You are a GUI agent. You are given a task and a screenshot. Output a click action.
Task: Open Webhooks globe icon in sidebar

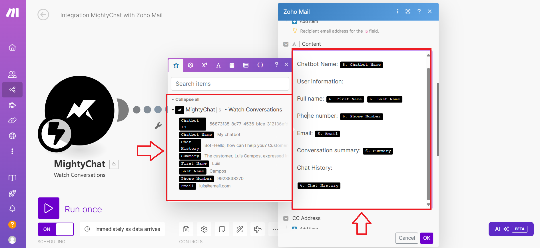tap(12, 136)
